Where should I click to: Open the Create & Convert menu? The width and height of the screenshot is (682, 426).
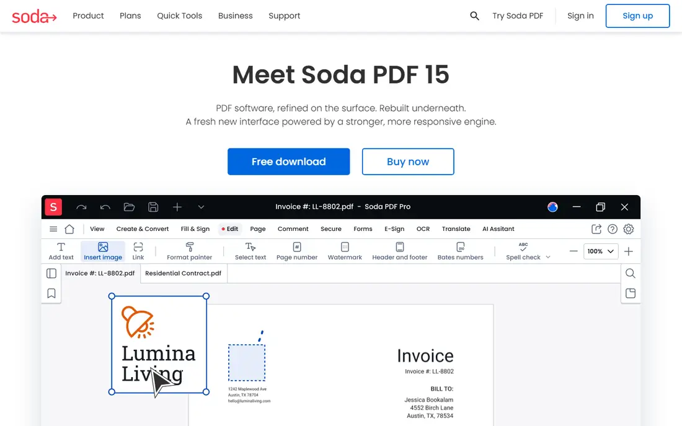pyautogui.click(x=142, y=229)
